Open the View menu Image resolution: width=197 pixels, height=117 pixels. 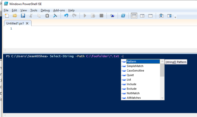pos(24,10)
